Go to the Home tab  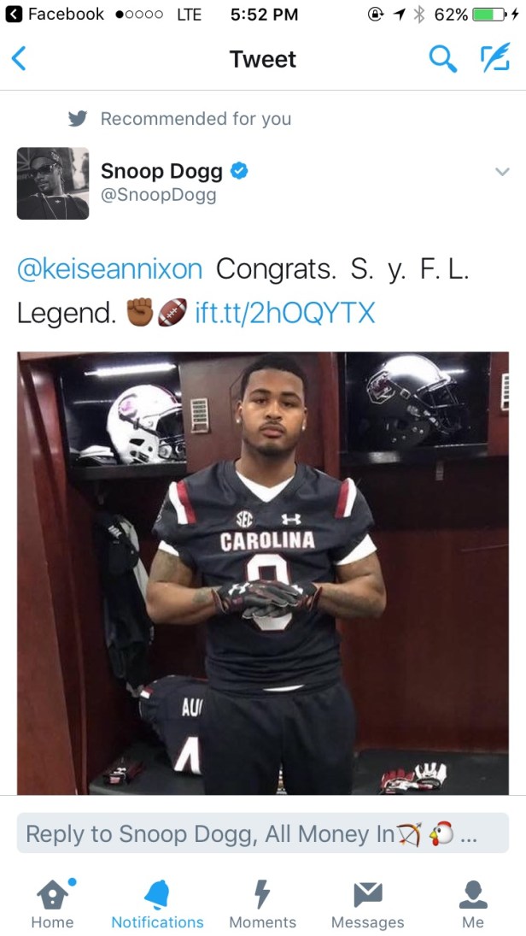tap(53, 904)
